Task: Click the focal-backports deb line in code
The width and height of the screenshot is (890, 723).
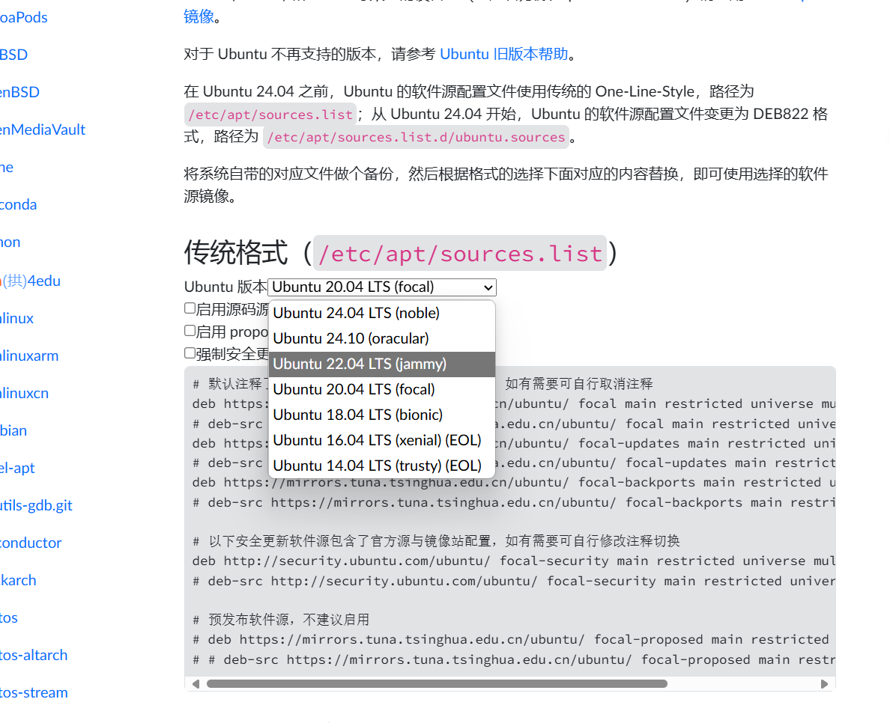Action: point(514,483)
